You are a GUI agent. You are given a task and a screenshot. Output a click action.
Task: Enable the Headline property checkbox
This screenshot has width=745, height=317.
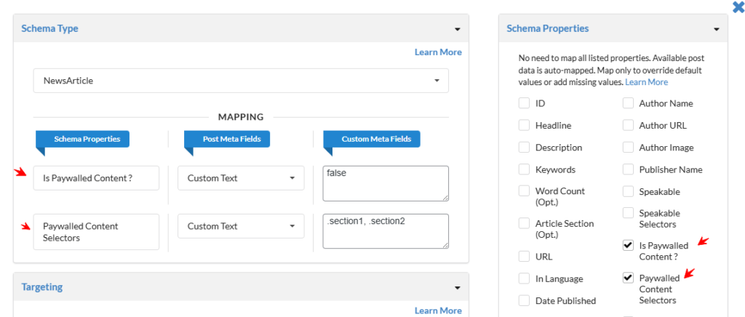[x=524, y=126]
